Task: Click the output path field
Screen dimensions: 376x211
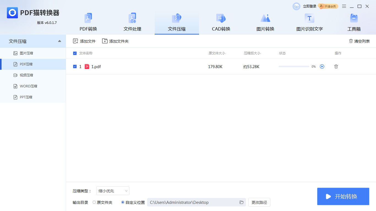Action: (197, 202)
